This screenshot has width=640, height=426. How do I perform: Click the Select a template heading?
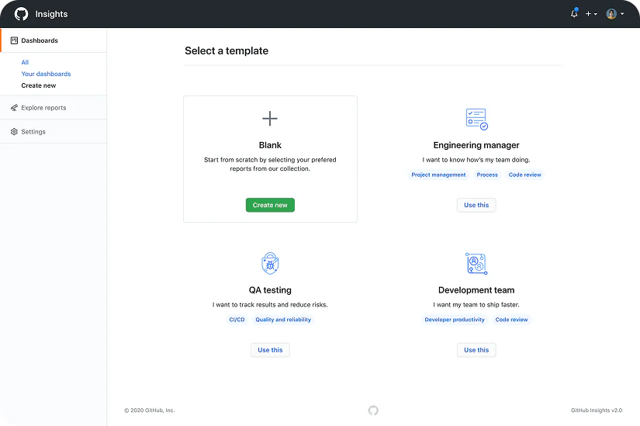pyautogui.click(x=227, y=50)
